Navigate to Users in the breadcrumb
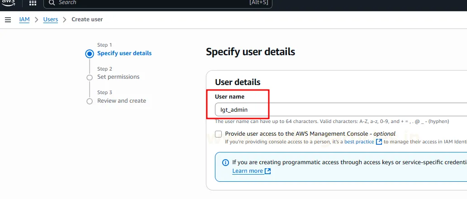467x199 pixels. [50, 19]
